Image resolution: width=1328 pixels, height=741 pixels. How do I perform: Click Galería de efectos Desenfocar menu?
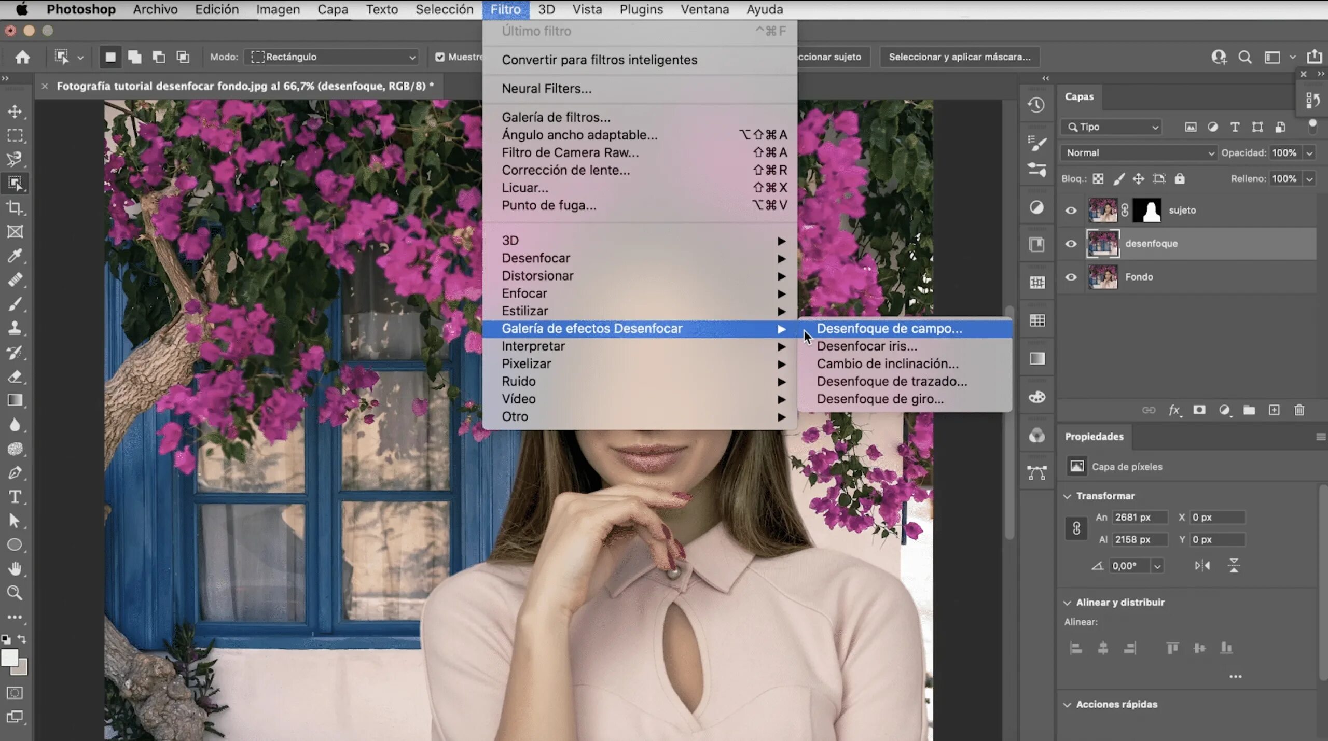pyautogui.click(x=592, y=327)
